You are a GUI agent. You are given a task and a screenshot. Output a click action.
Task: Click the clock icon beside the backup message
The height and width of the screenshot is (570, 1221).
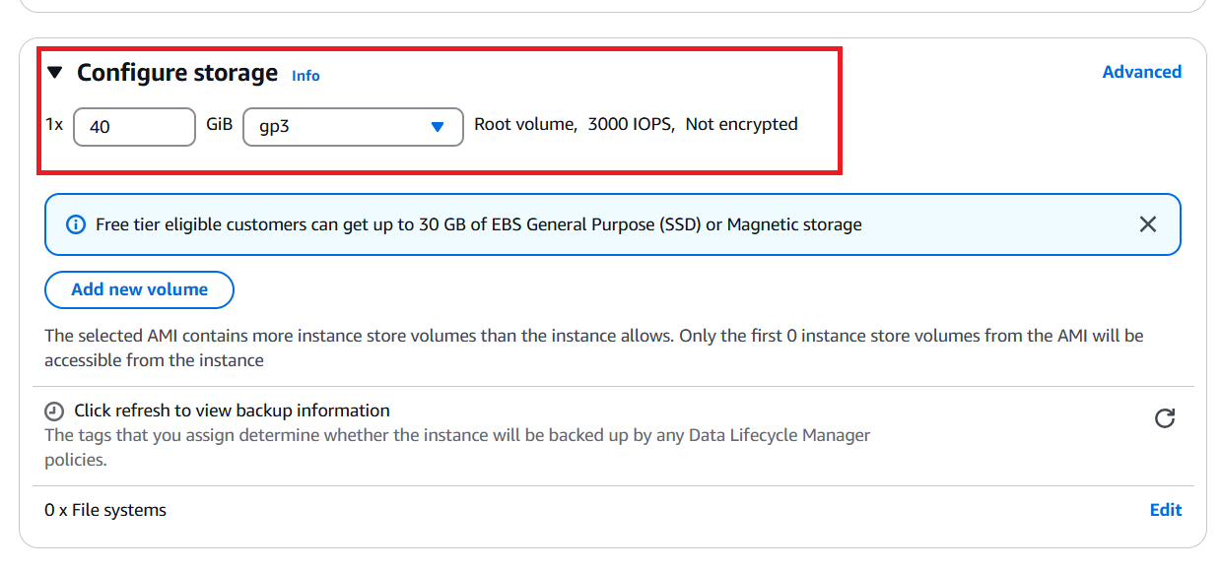[x=53, y=411]
